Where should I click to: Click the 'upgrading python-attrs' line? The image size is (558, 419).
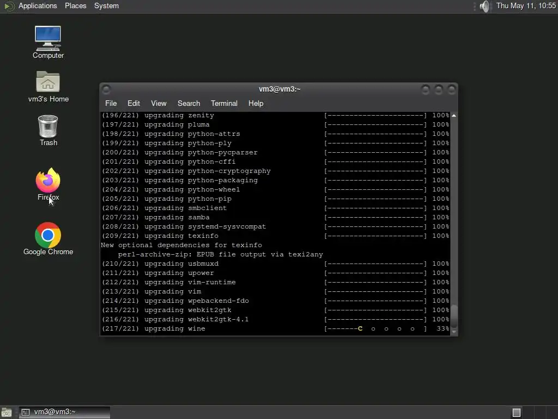click(275, 134)
